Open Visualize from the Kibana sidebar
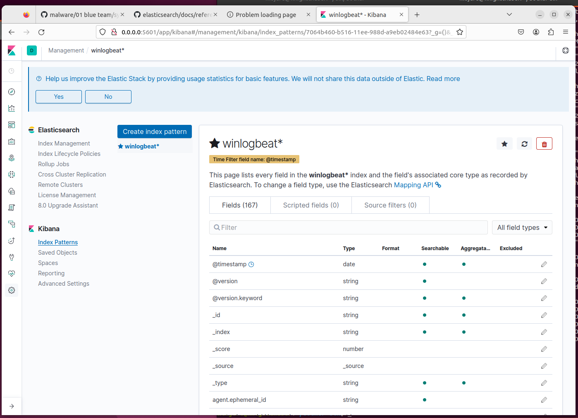Viewport: 578px width, 418px height. click(12, 108)
